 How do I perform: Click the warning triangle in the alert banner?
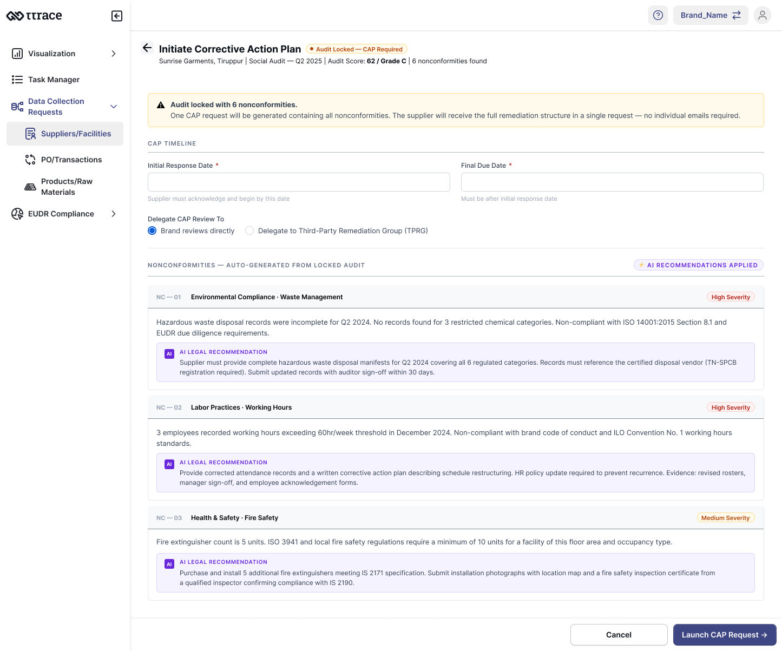click(161, 105)
